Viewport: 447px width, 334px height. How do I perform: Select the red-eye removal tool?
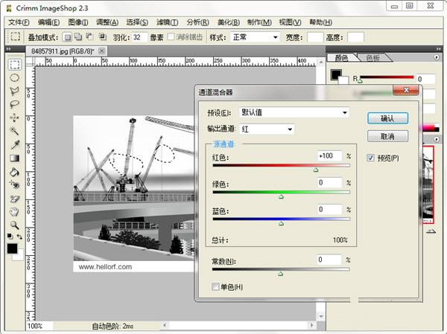[x=15, y=185]
